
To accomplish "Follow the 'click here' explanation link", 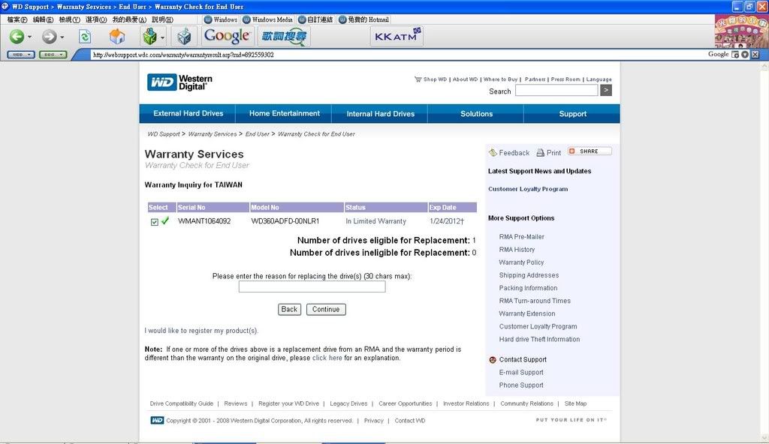I will [x=327, y=358].
